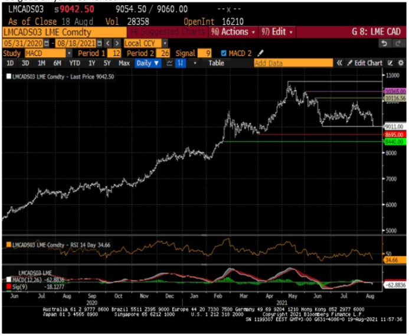The width and height of the screenshot is (409, 336).
Task: Select the 6M time range
Action: tap(57, 63)
